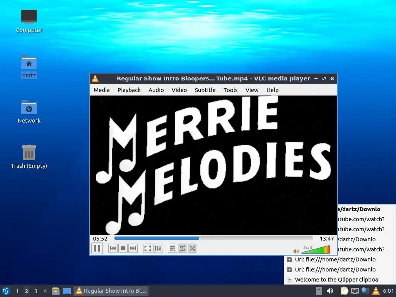
Task: Open the Tools menu
Action: (230, 90)
